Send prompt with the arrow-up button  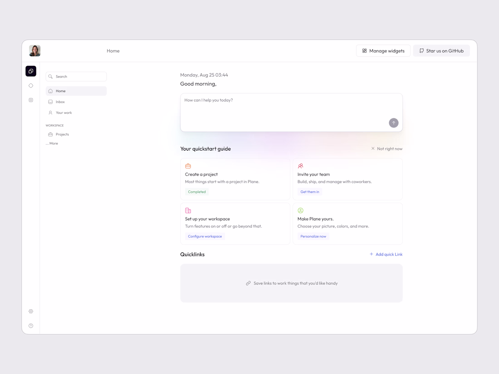(394, 123)
